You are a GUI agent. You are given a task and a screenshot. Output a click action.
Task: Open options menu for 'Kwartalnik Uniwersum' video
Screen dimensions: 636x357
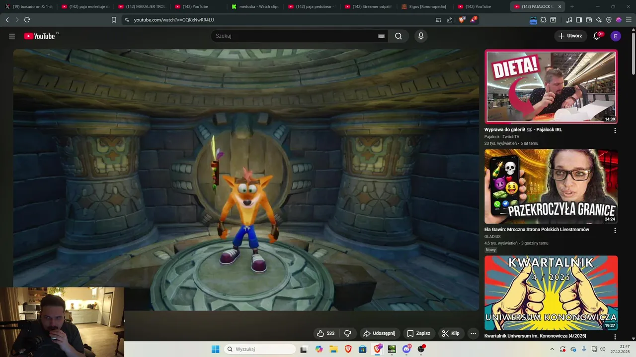(x=615, y=337)
